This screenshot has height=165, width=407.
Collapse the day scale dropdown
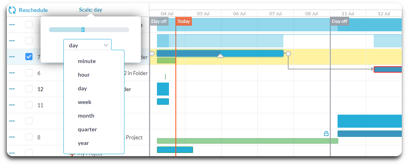pos(88,45)
